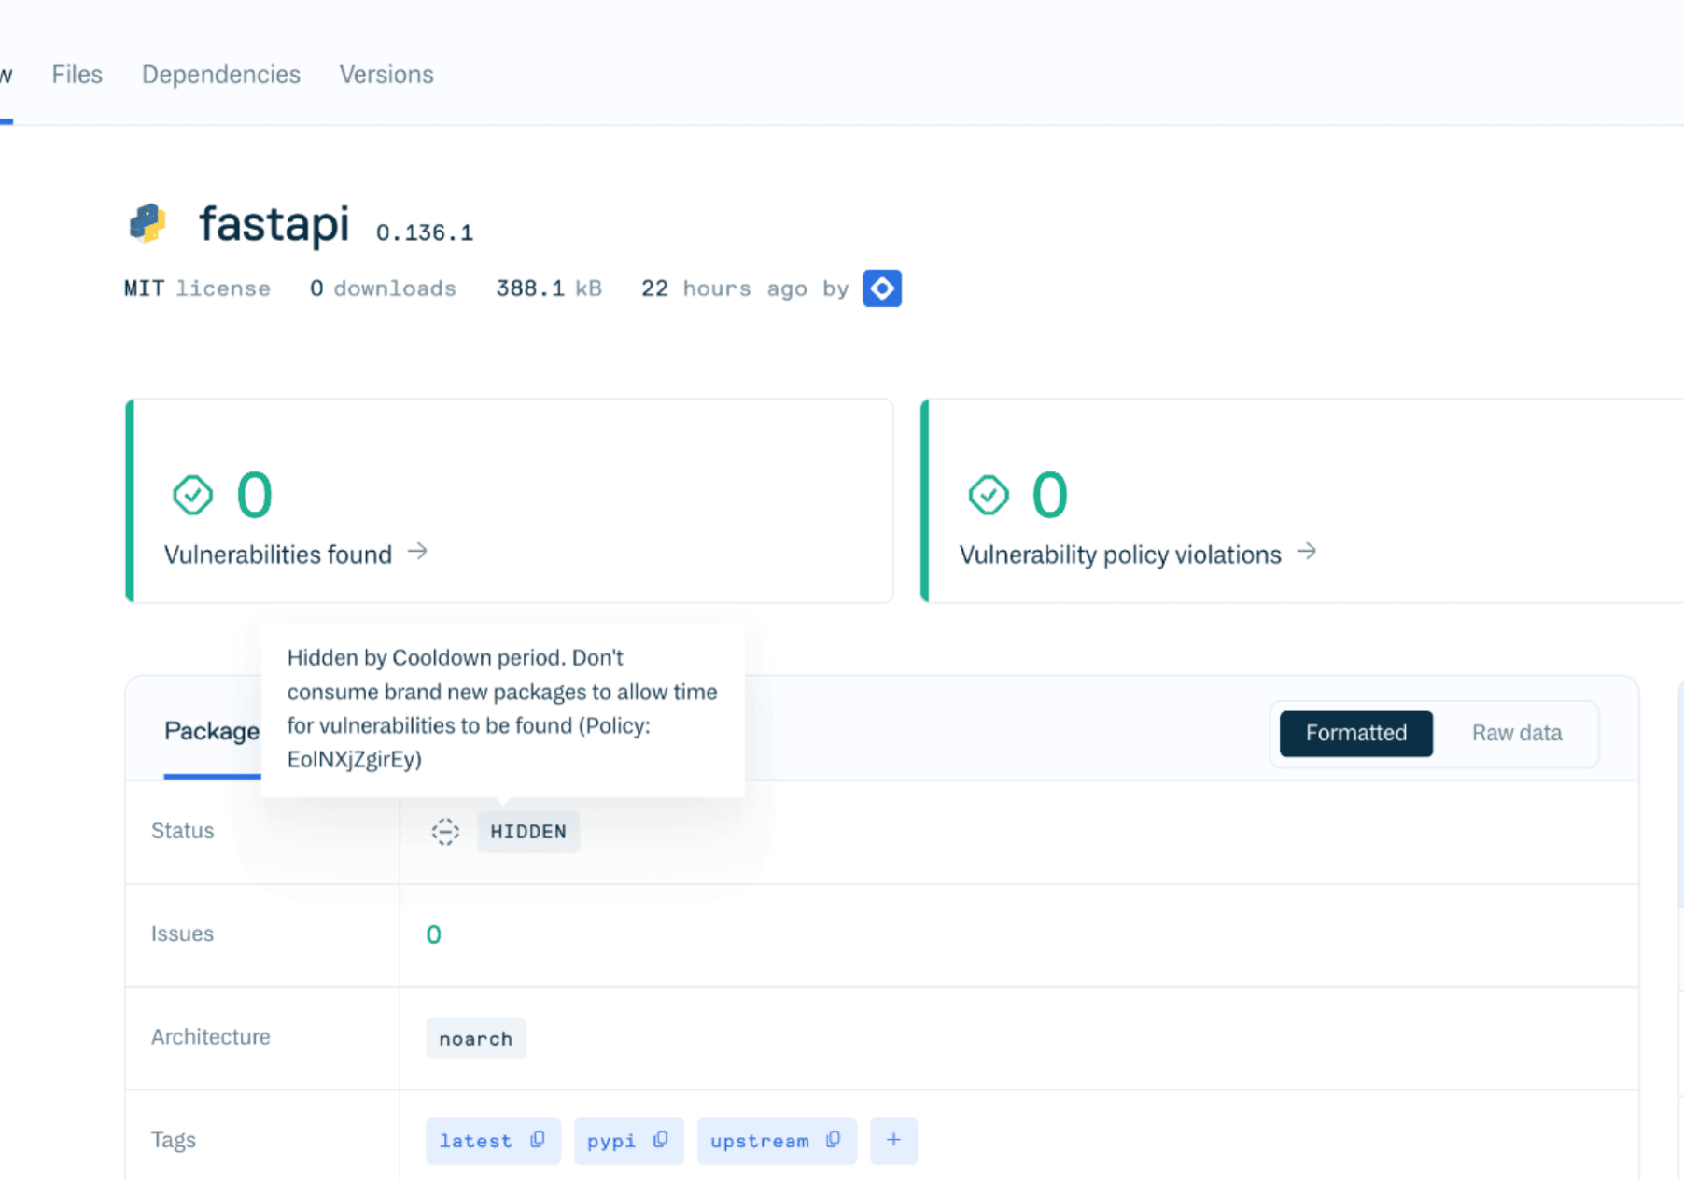Click the HIDDEN status badge
Image resolution: width=1684 pixels, height=1180 pixels.
click(528, 832)
